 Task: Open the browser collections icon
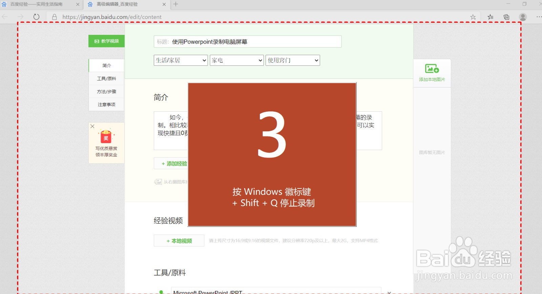click(506, 17)
